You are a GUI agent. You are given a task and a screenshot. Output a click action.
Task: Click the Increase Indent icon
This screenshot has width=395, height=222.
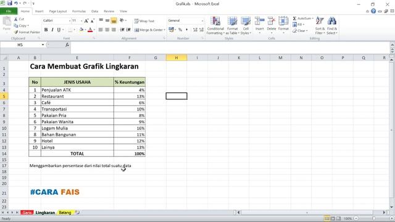pyautogui.click(x=128, y=30)
